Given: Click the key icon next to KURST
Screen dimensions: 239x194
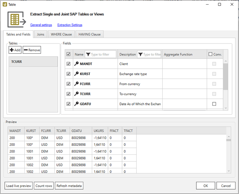Looking at the screenshot, I should coord(76,74).
